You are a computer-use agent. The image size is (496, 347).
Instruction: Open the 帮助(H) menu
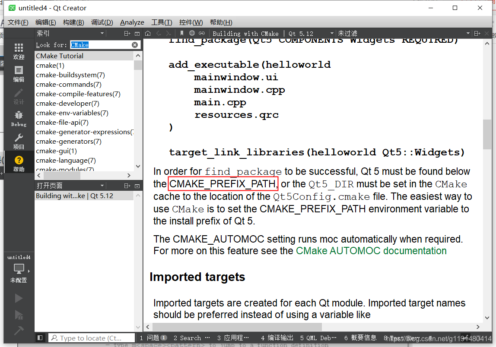pos(221,22)
